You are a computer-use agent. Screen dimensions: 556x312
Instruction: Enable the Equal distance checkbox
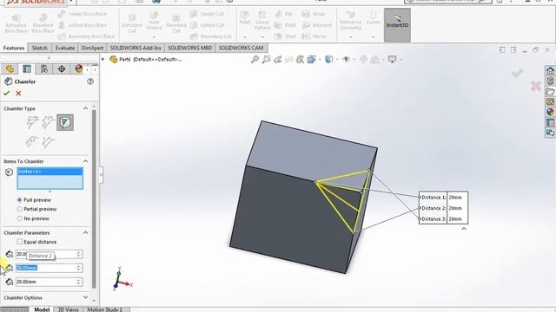click(19, 242)
